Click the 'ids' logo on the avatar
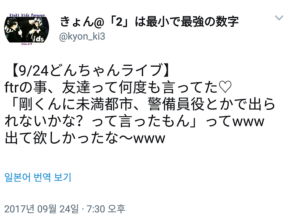Screen dimensions: 292x218 (x=39, y=39)
